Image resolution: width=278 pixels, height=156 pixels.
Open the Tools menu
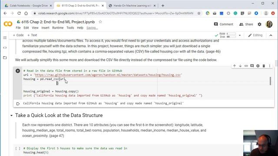pos(70,28)
